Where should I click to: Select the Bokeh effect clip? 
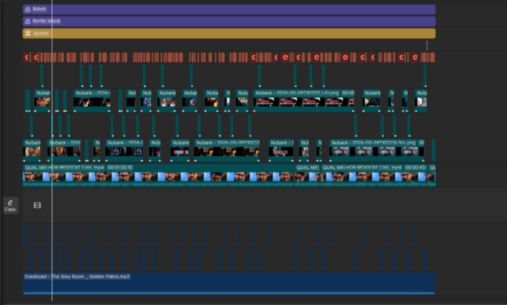coord(226,9)
